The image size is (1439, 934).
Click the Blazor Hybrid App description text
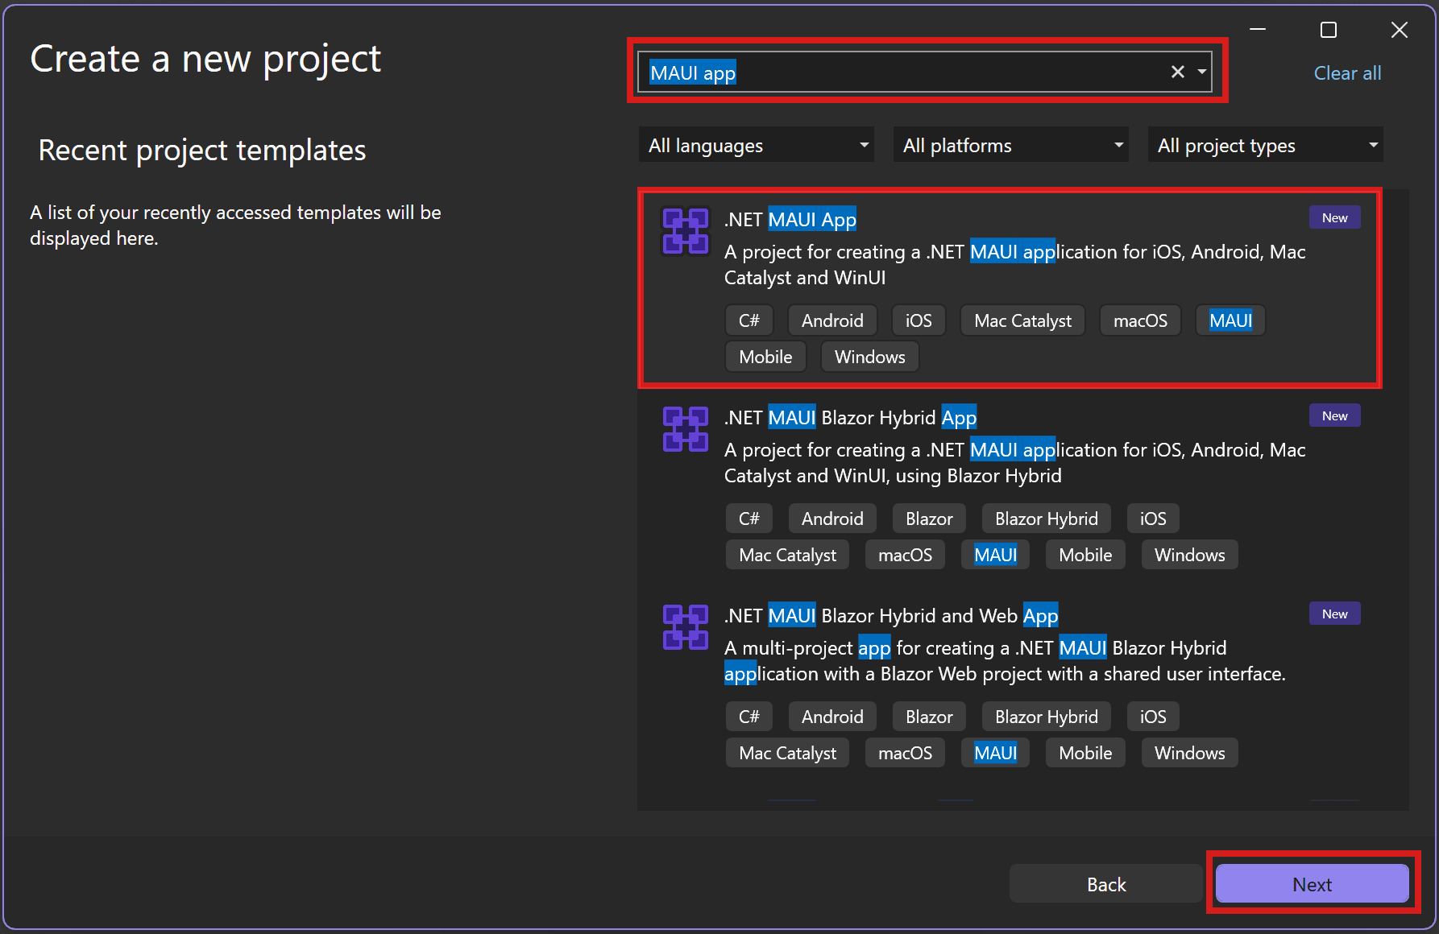tap(1014, 463)
